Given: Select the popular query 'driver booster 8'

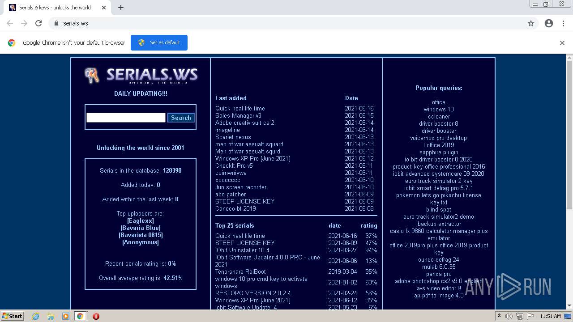Looking at the screenshot, I should [x=439, y=123].
